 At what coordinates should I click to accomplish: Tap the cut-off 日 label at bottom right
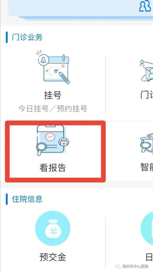149,257
